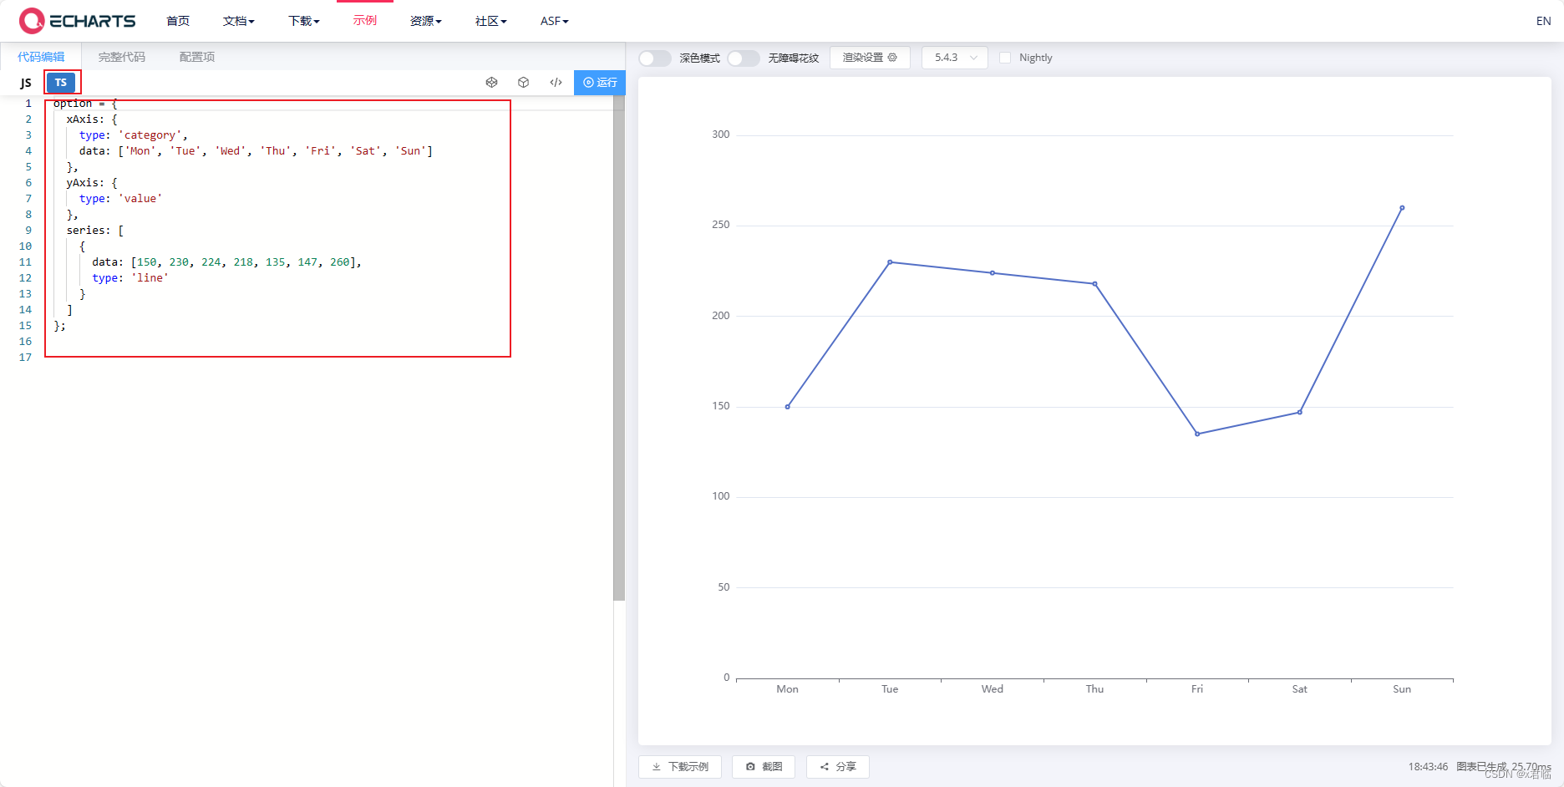This screenshot has width=1564, height=787.
Task: Click the ECharts logo in the navigation bar
Action: pos(78,21)
